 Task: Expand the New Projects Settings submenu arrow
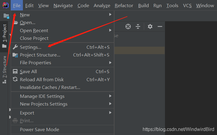(x=110, y=104)
